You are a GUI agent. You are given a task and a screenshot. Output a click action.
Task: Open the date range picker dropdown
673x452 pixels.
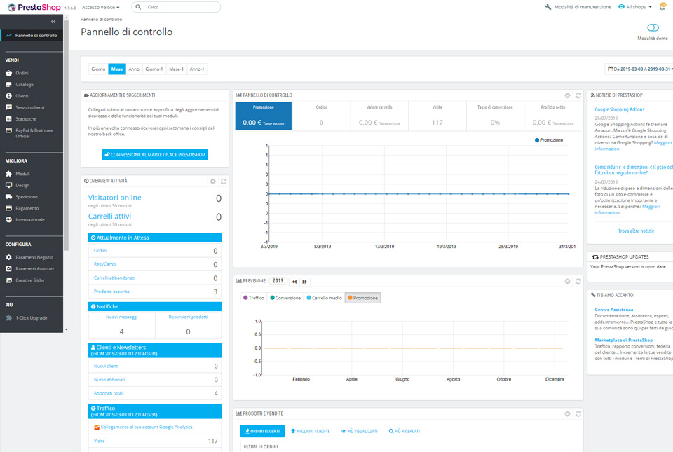(639, 69)
